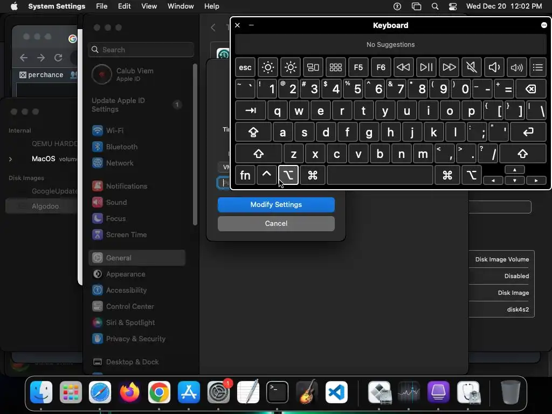Toggle the control modifier key
This screenshot has height=414, width=552.
tap(266, 175)
